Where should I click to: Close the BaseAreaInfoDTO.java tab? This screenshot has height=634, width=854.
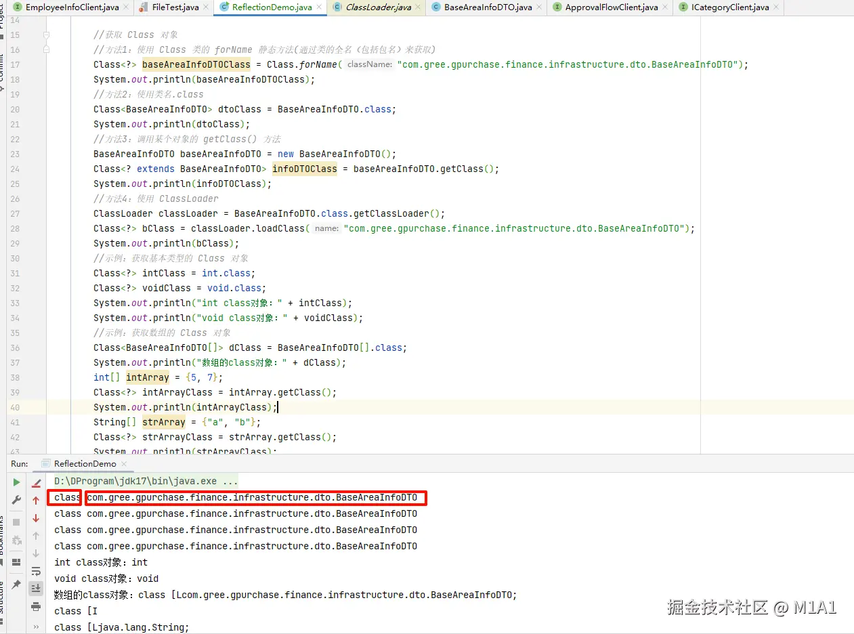[539, 7]
